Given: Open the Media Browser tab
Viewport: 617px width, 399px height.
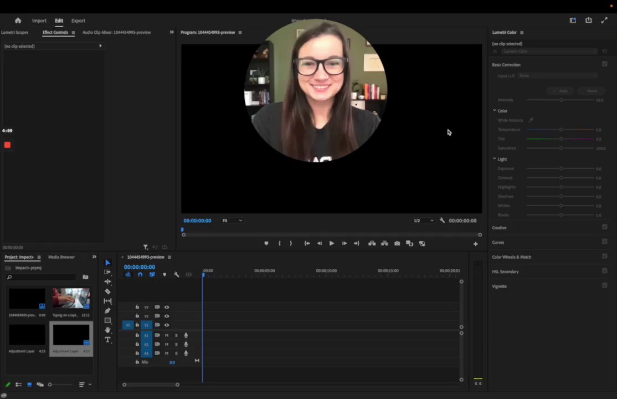Looking at the screenshot, I should pyautogui.click(x=61, y=257).
